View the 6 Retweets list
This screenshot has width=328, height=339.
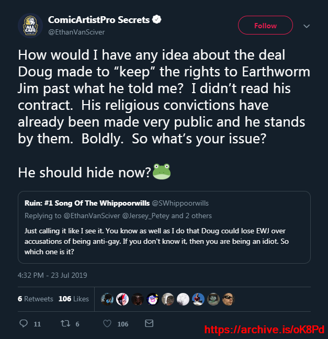pos(36,299)
